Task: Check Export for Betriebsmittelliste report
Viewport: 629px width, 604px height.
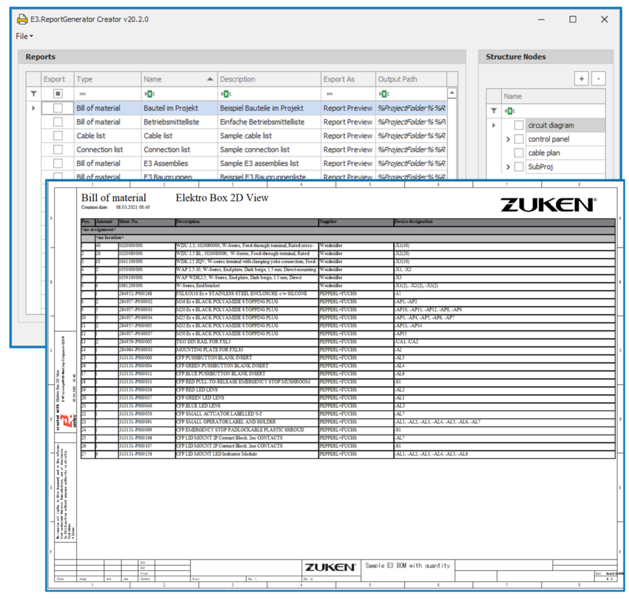Action: point(58,122)
